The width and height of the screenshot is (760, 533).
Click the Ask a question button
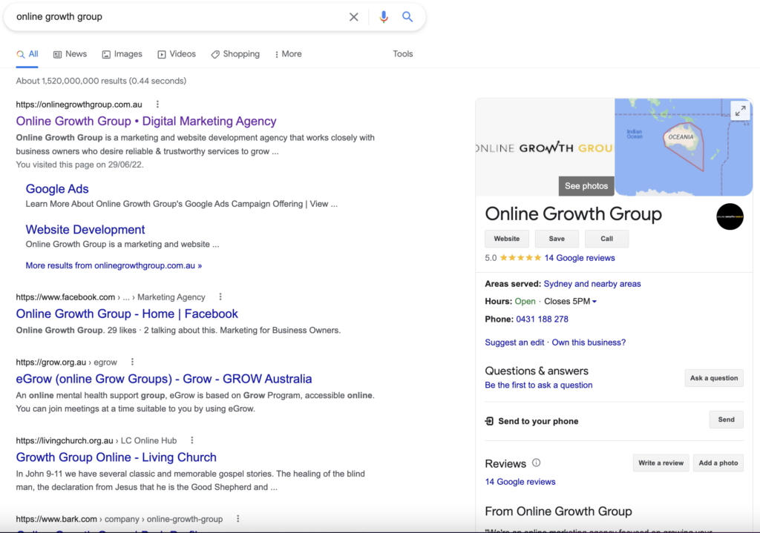point(714,378)
